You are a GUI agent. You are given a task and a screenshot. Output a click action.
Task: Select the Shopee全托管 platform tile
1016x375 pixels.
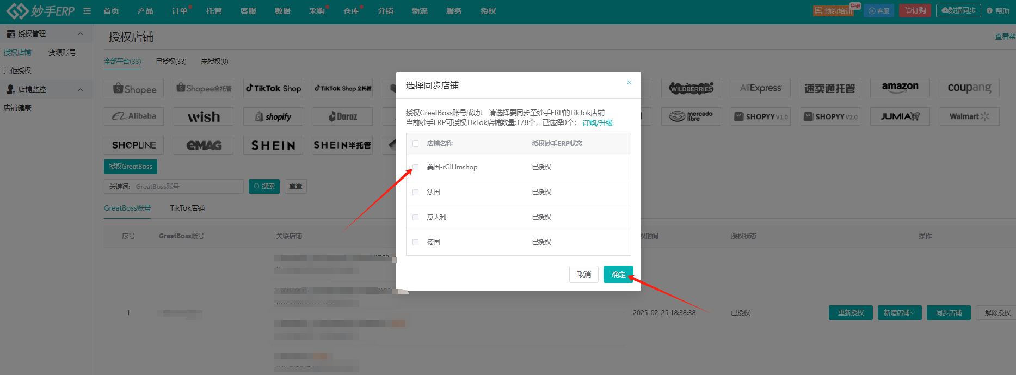click(204, 88)
